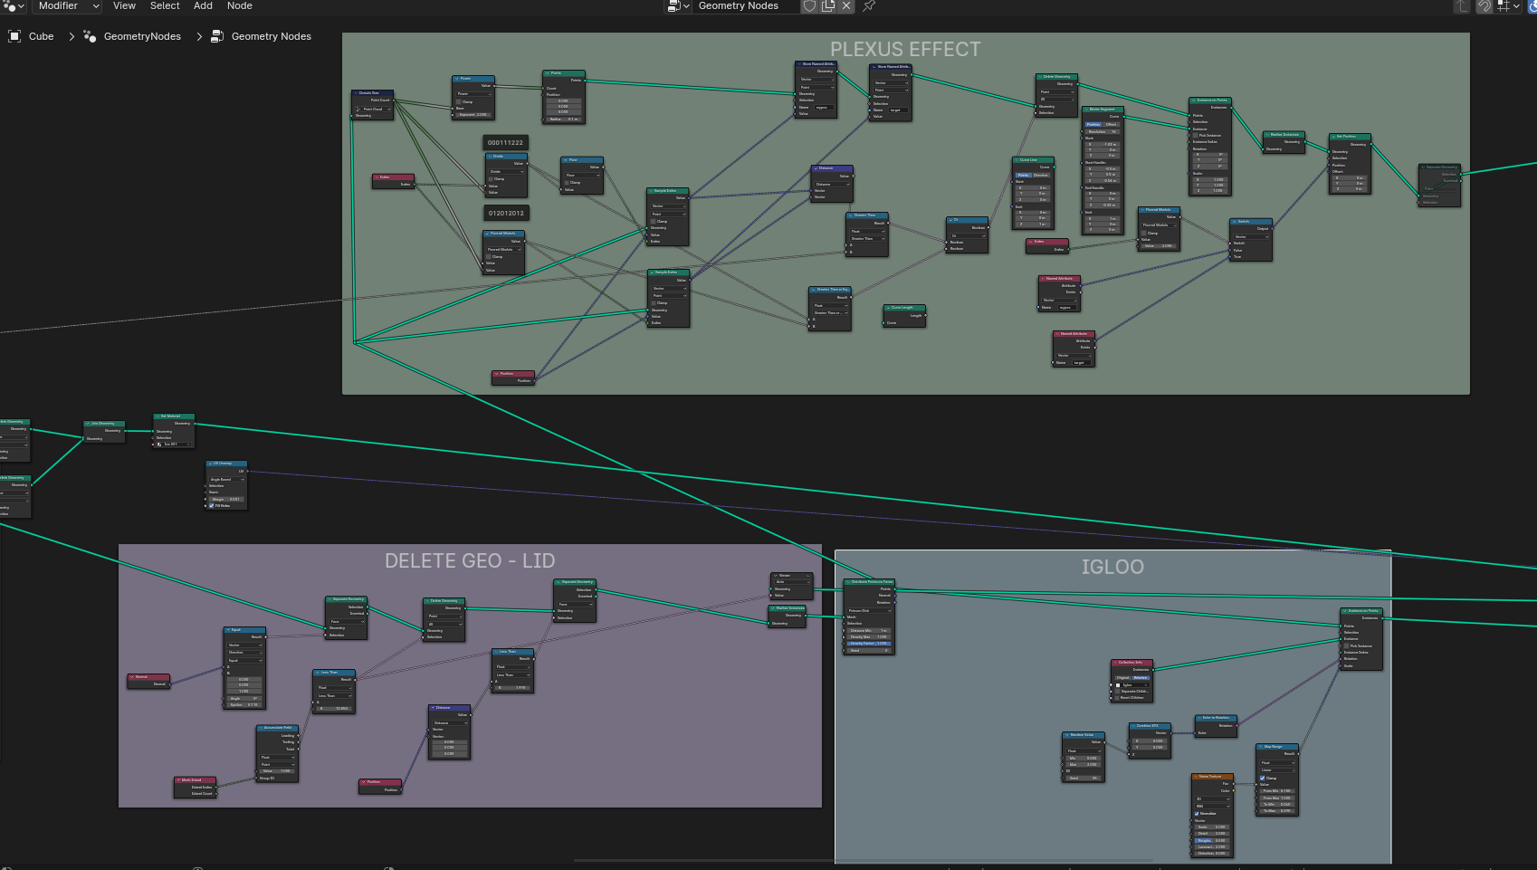
Task: Open the Select menu
Action: point(165,6)
